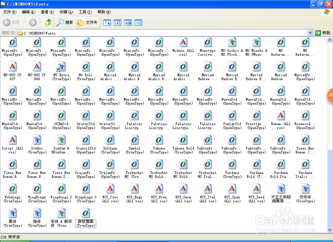Expand the address bar dropdown
The height and width of the screenshot is (242, 333).
(x=310, y=33)
